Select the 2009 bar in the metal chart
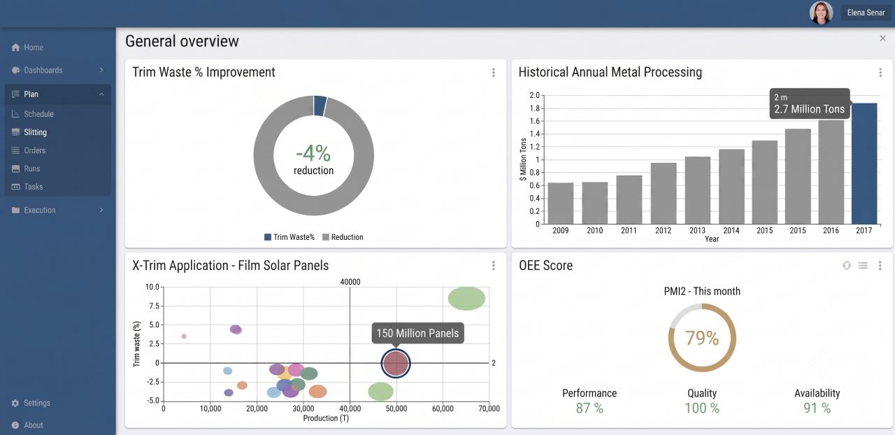 [560, 204]
